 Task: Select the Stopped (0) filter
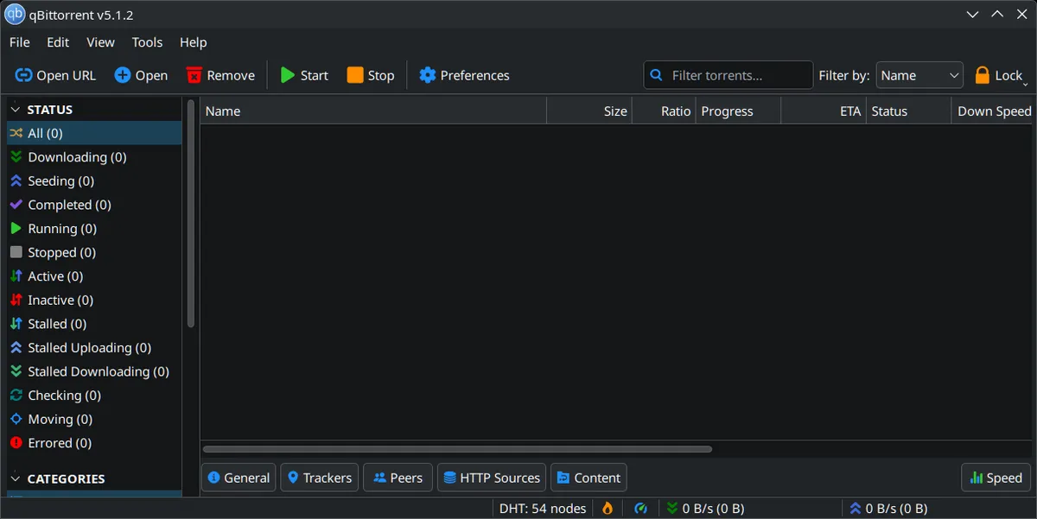pyautogui.click(x=94, y=252)
